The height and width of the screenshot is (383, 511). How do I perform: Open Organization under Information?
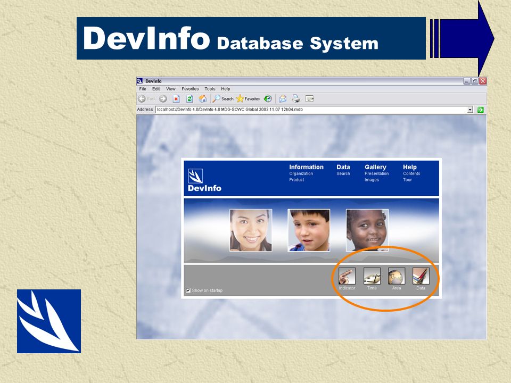tap(301, 173)
